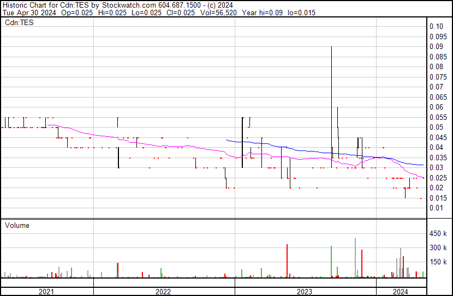This screenshot has height=296, width=453.
Task: Click the 150 k volume axis label
Action: click(438, 262)
